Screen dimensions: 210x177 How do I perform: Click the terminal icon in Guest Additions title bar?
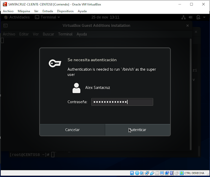coord(6,26)
